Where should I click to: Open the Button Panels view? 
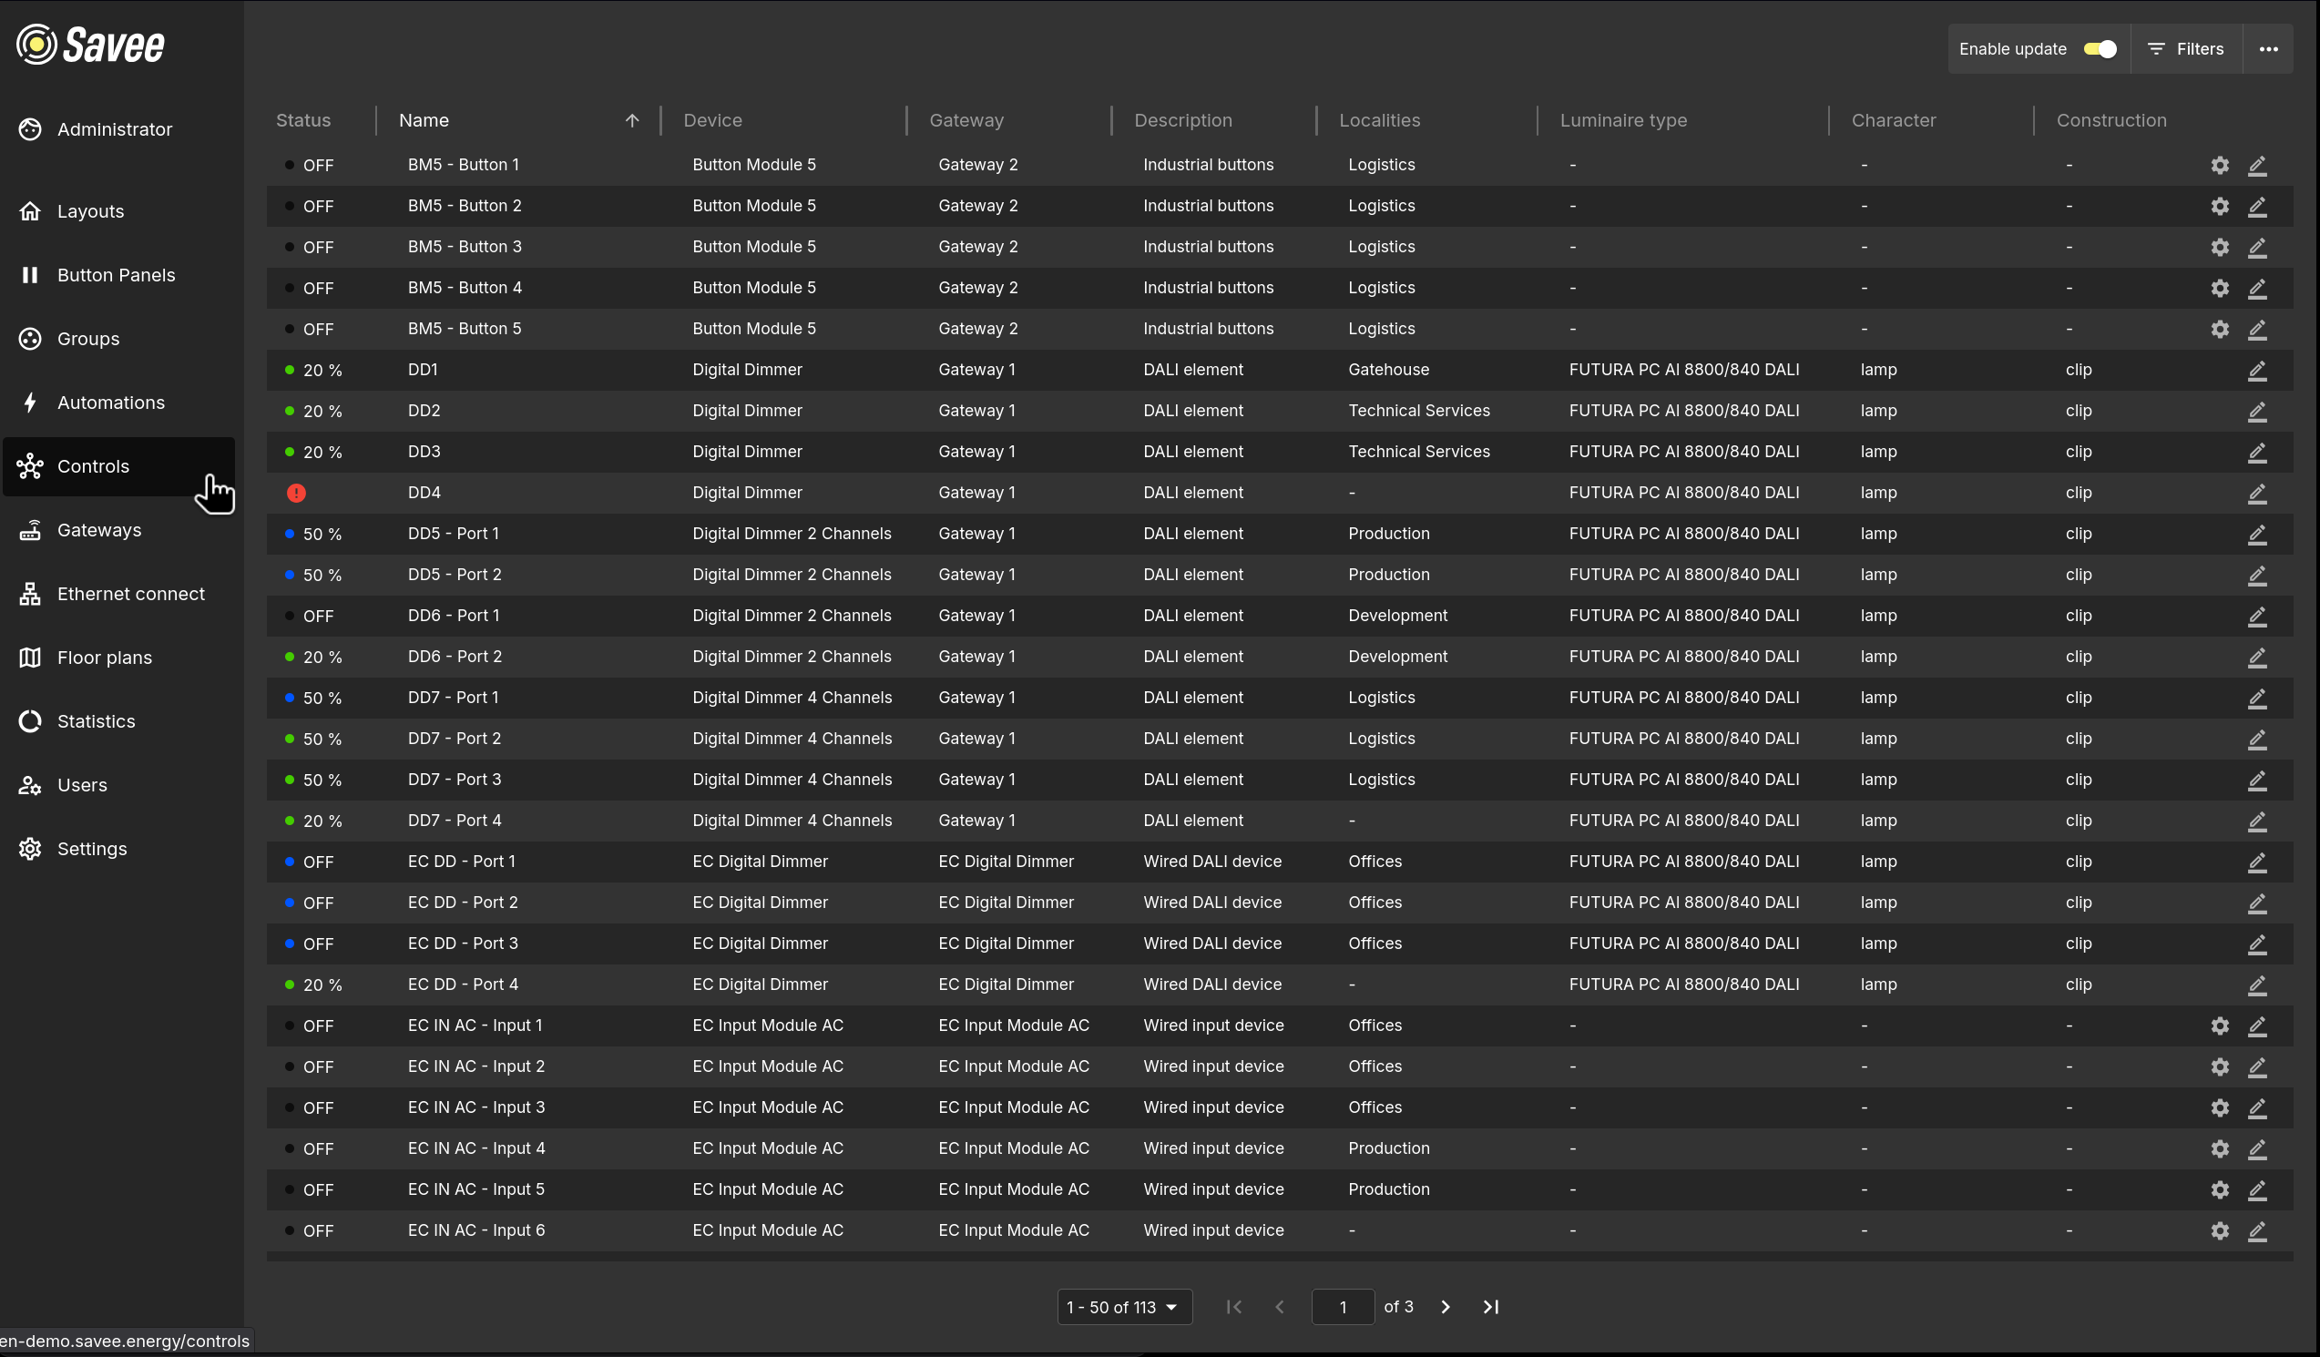(x=116, y=274)
